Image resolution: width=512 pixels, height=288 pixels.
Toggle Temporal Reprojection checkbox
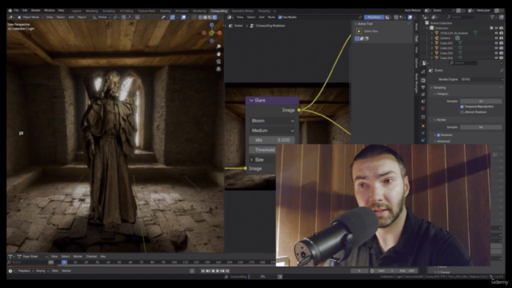pyautogui.click(x=462, y=106)
